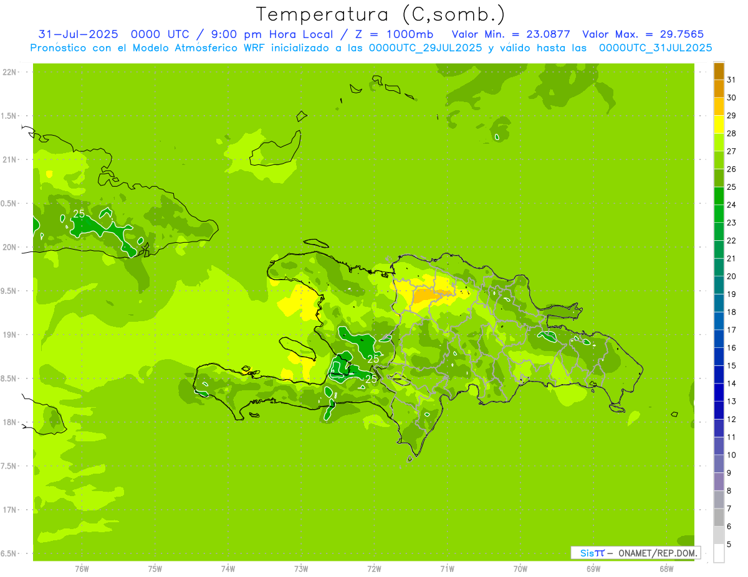This screenshot has height=577, width=748.
Task: Click the "70W" longitude label
Action: (520, 569)
